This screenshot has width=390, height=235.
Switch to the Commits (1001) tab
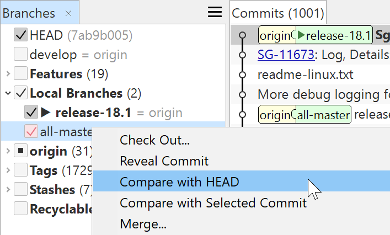277,13
